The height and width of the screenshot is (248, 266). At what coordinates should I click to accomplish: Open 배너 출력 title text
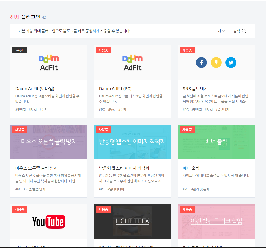click(x=191, y=168)
